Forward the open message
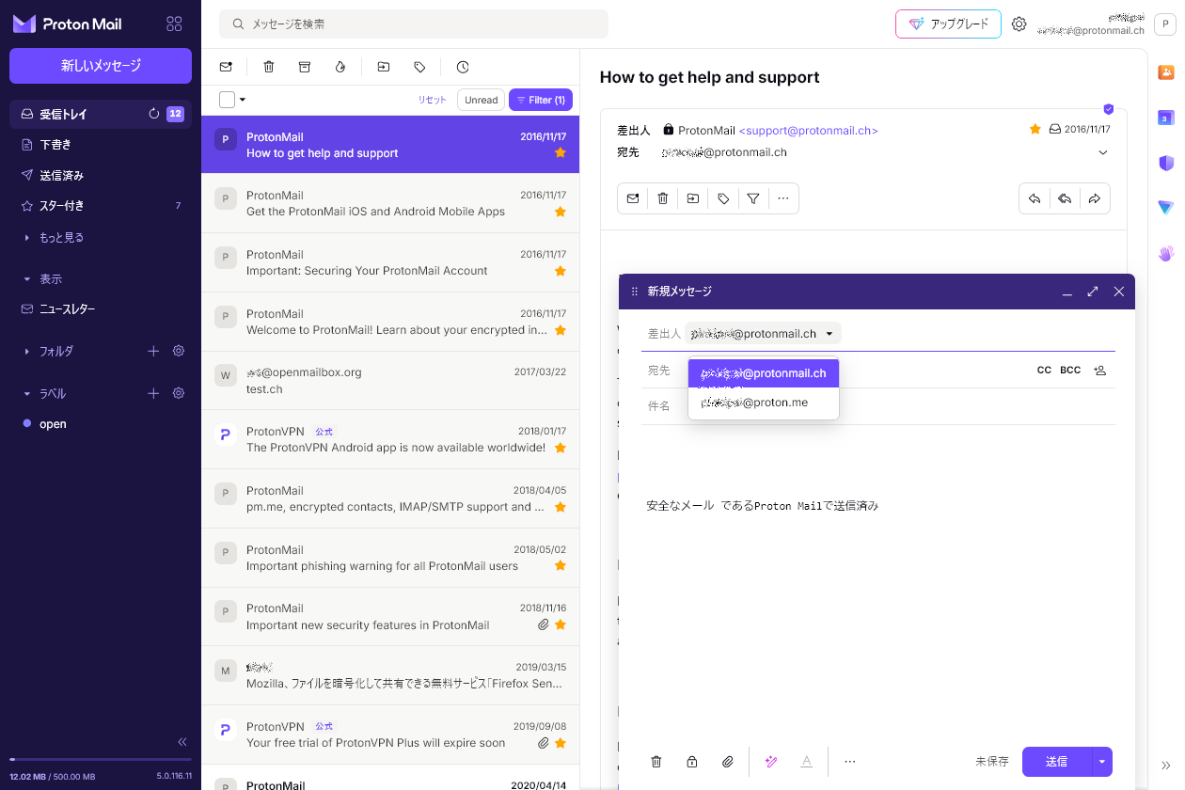Viewport: 1185px width, 790px height. point(1095,198)
